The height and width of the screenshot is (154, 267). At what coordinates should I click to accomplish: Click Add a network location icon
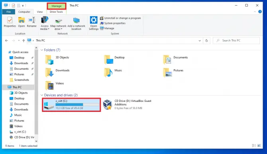(76, 24)
